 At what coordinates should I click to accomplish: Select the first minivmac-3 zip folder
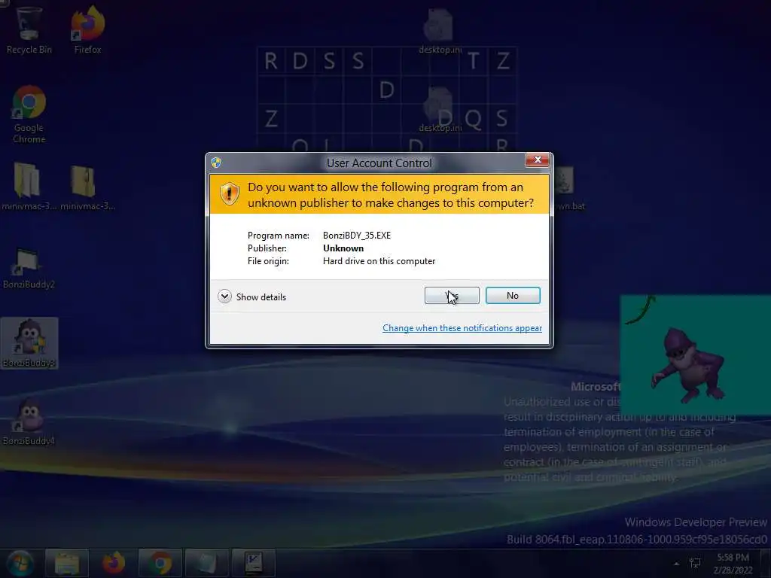[x=28, y=187]
